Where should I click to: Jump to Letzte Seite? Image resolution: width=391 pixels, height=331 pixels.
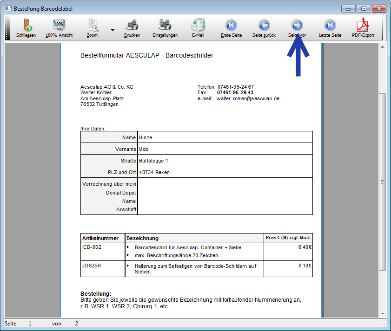point(330,28)
